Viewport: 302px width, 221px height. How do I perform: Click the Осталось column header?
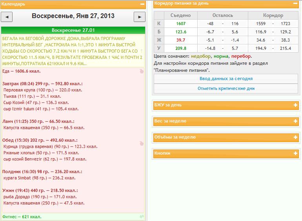[x=223, y=15]
